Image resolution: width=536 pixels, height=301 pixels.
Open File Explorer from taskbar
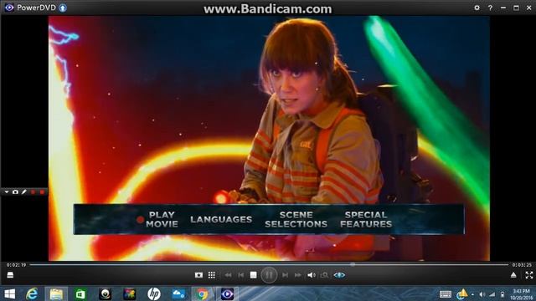(56, 293)
